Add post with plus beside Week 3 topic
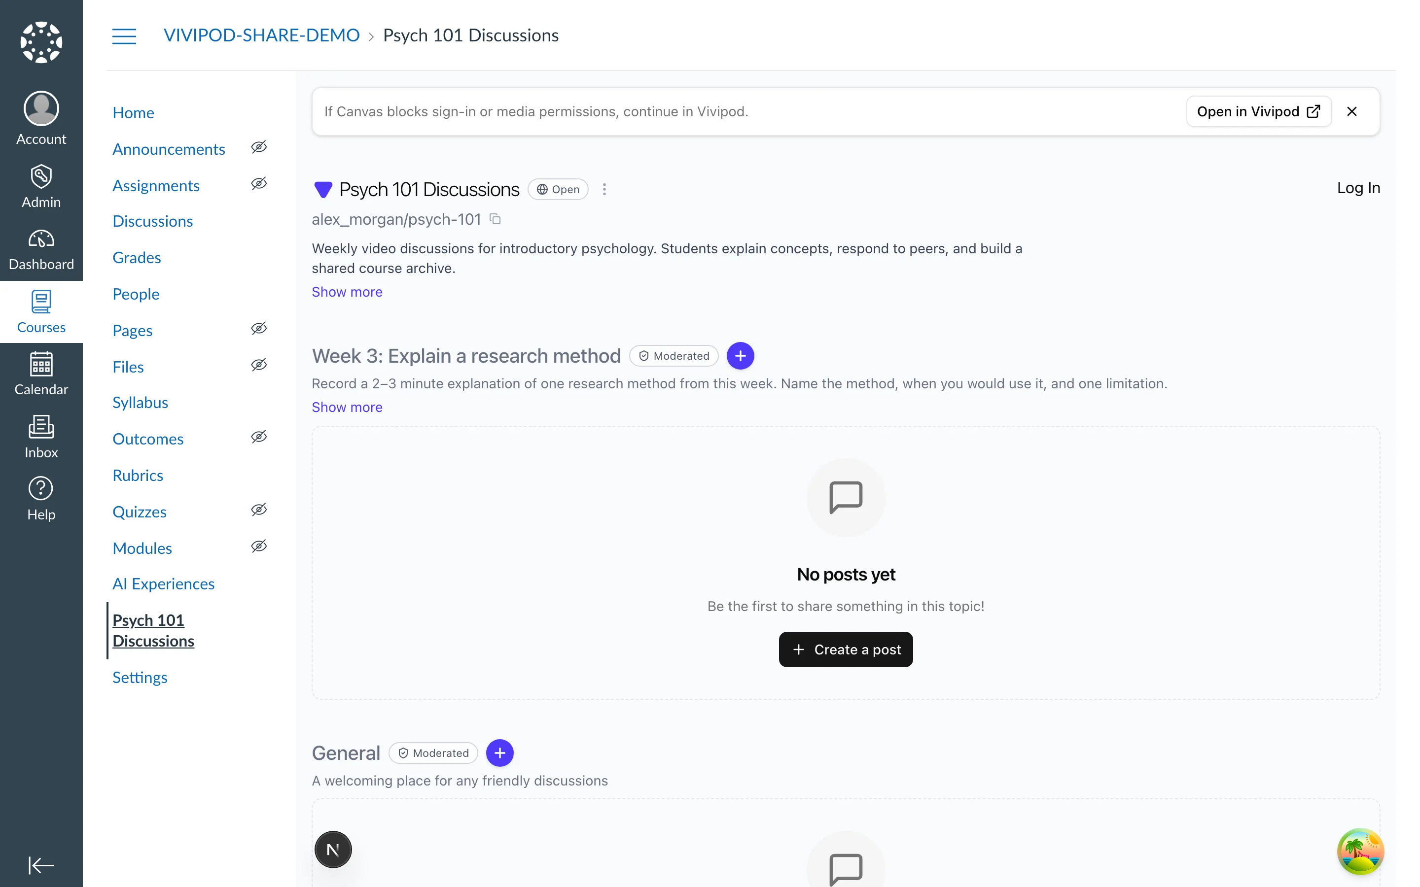Image resolution: width=1420 pixels, height=887 pixels. click(741, 356)
